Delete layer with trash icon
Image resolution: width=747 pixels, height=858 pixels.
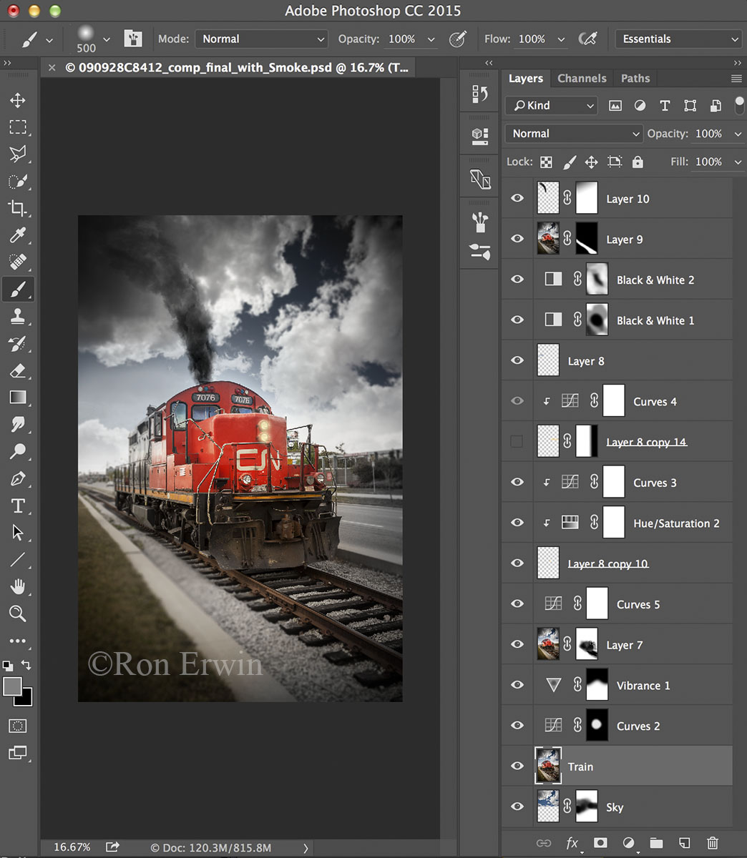point(712,843)
